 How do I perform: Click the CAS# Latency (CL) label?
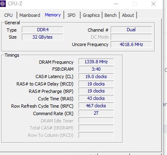54,76
